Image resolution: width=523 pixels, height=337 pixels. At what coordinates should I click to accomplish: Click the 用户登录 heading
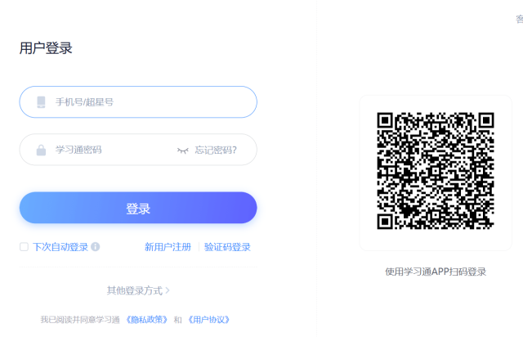[x=46, y=48]
